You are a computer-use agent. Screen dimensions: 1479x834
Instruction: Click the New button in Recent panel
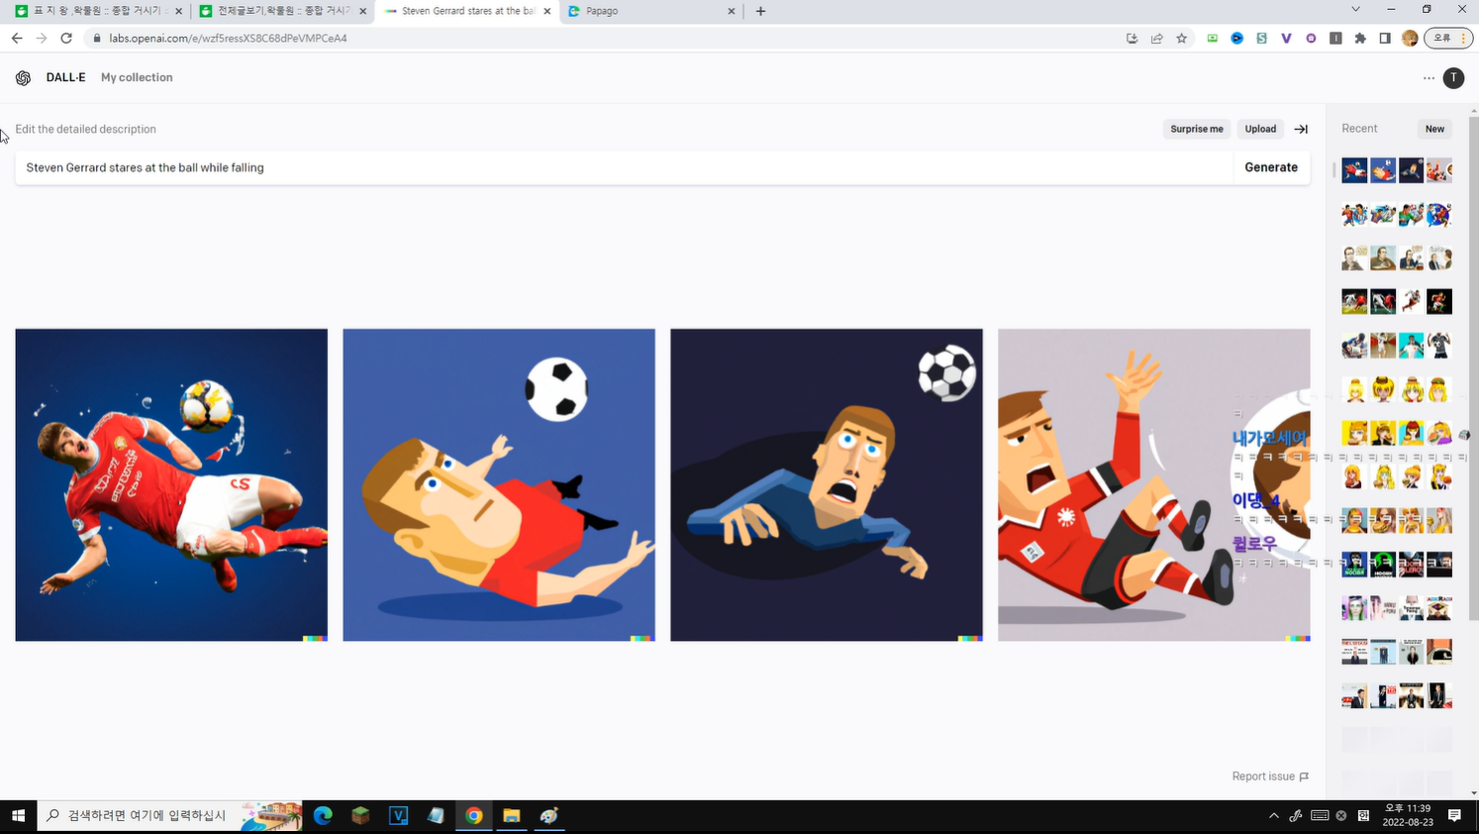point(1434,129)
